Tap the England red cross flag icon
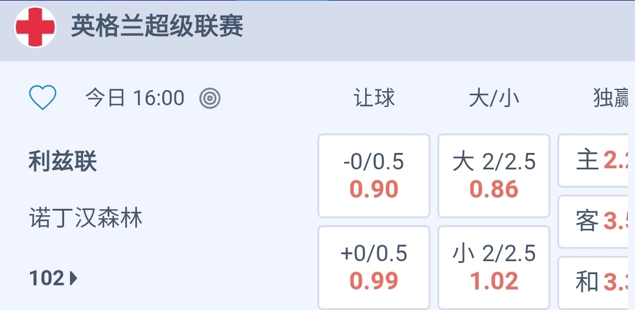Viewport: 635px width, 310px height. point(35,27)
